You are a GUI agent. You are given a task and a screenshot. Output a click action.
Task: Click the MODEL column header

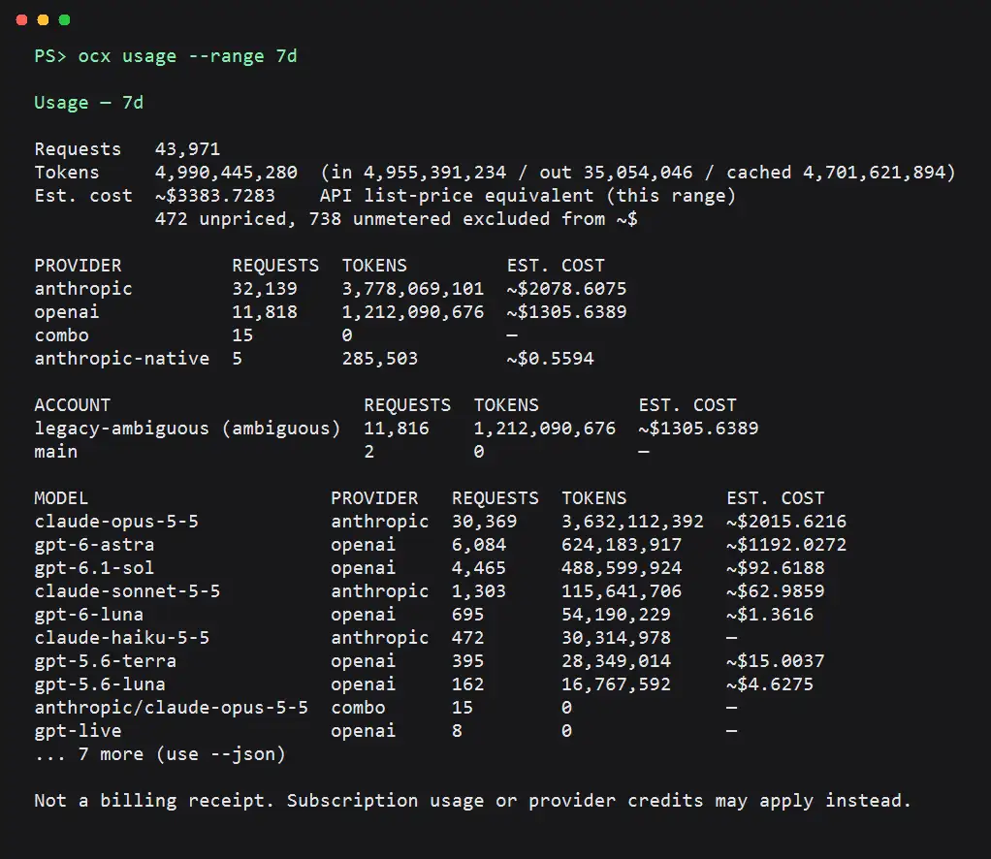(x=61, y=498)
